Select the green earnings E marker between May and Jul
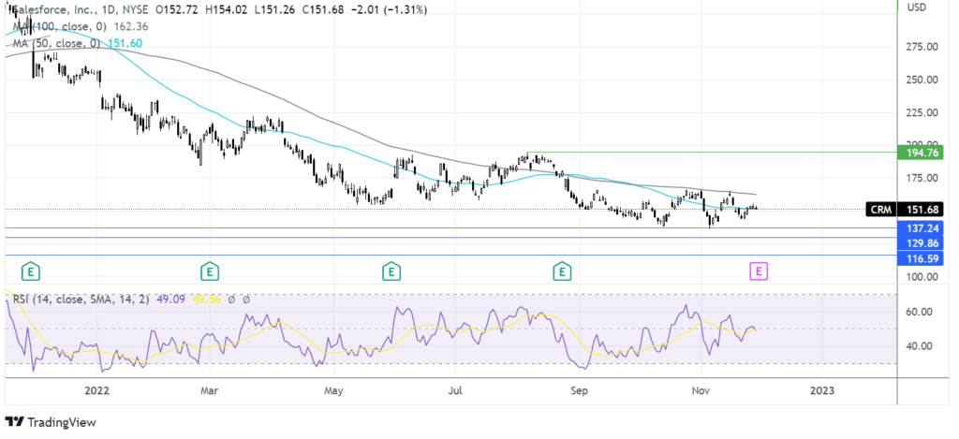This screenshot has height=439, width=959. click(x=391, y=271)
